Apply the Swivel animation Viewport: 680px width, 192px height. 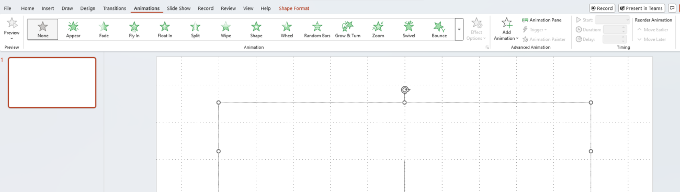pos(409,30)
